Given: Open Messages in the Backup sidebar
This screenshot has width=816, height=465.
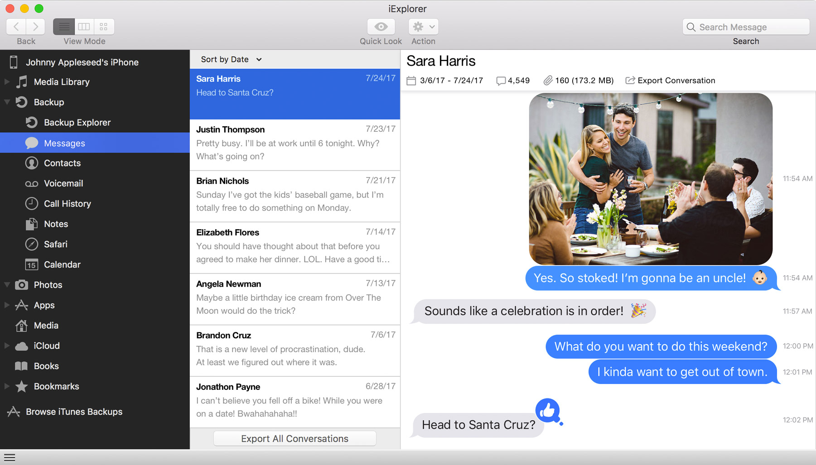Looking at the screenshot, I should pos(64,143).
